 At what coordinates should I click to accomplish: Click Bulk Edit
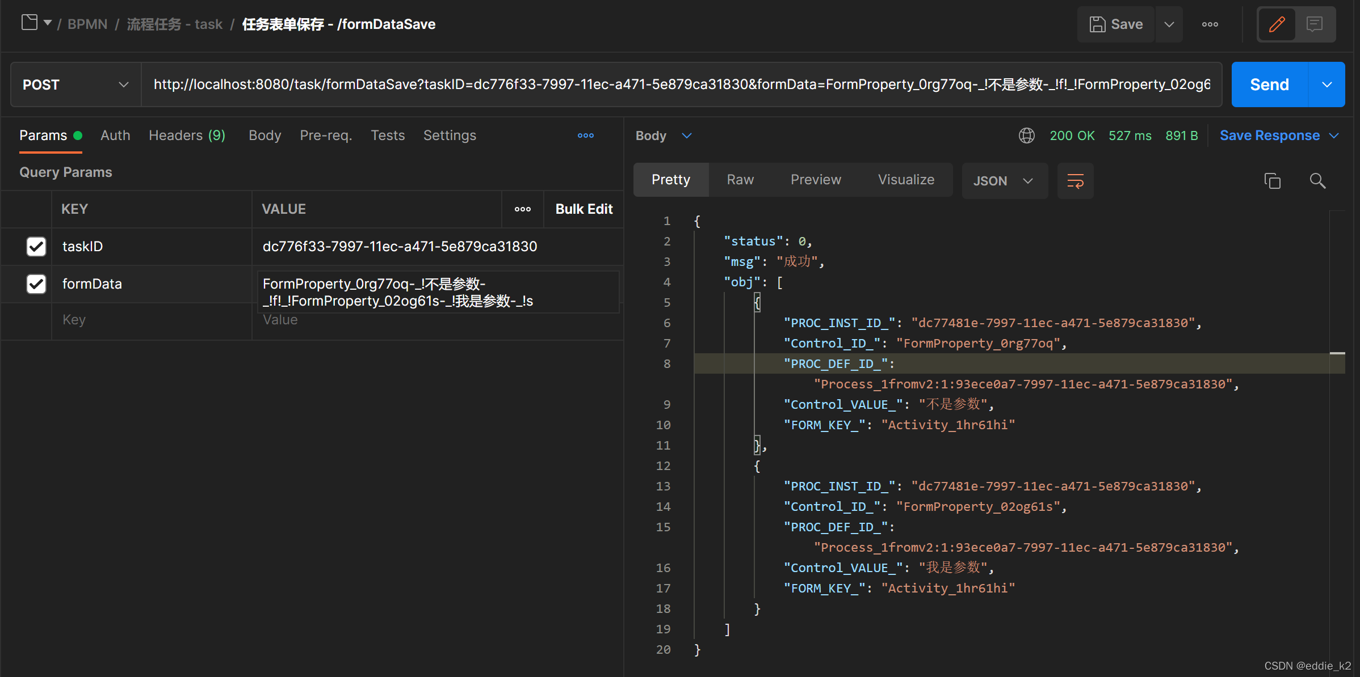584,209
